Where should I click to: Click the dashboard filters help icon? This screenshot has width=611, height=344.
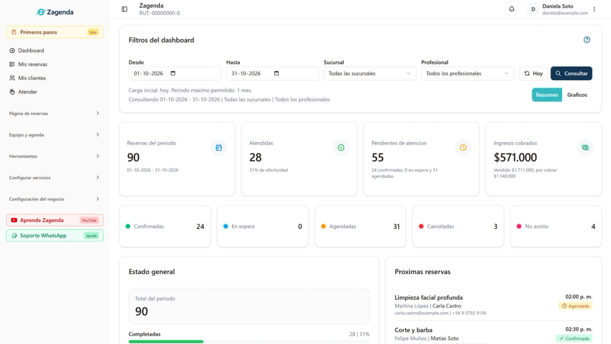587,40
